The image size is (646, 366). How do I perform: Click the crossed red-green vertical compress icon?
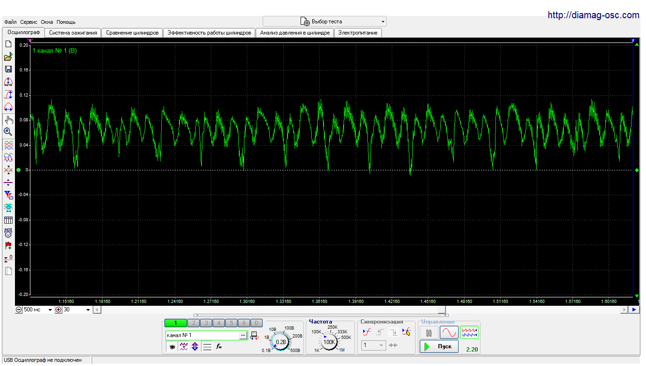[x=8, y=170]
